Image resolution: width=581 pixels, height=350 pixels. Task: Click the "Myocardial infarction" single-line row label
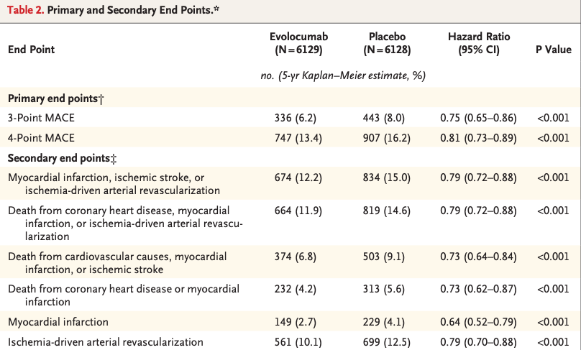point(58,322)
